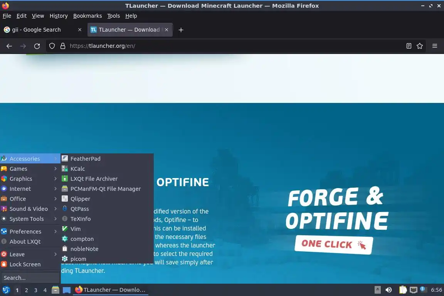Click the show desktop taskbar icon

67,290
